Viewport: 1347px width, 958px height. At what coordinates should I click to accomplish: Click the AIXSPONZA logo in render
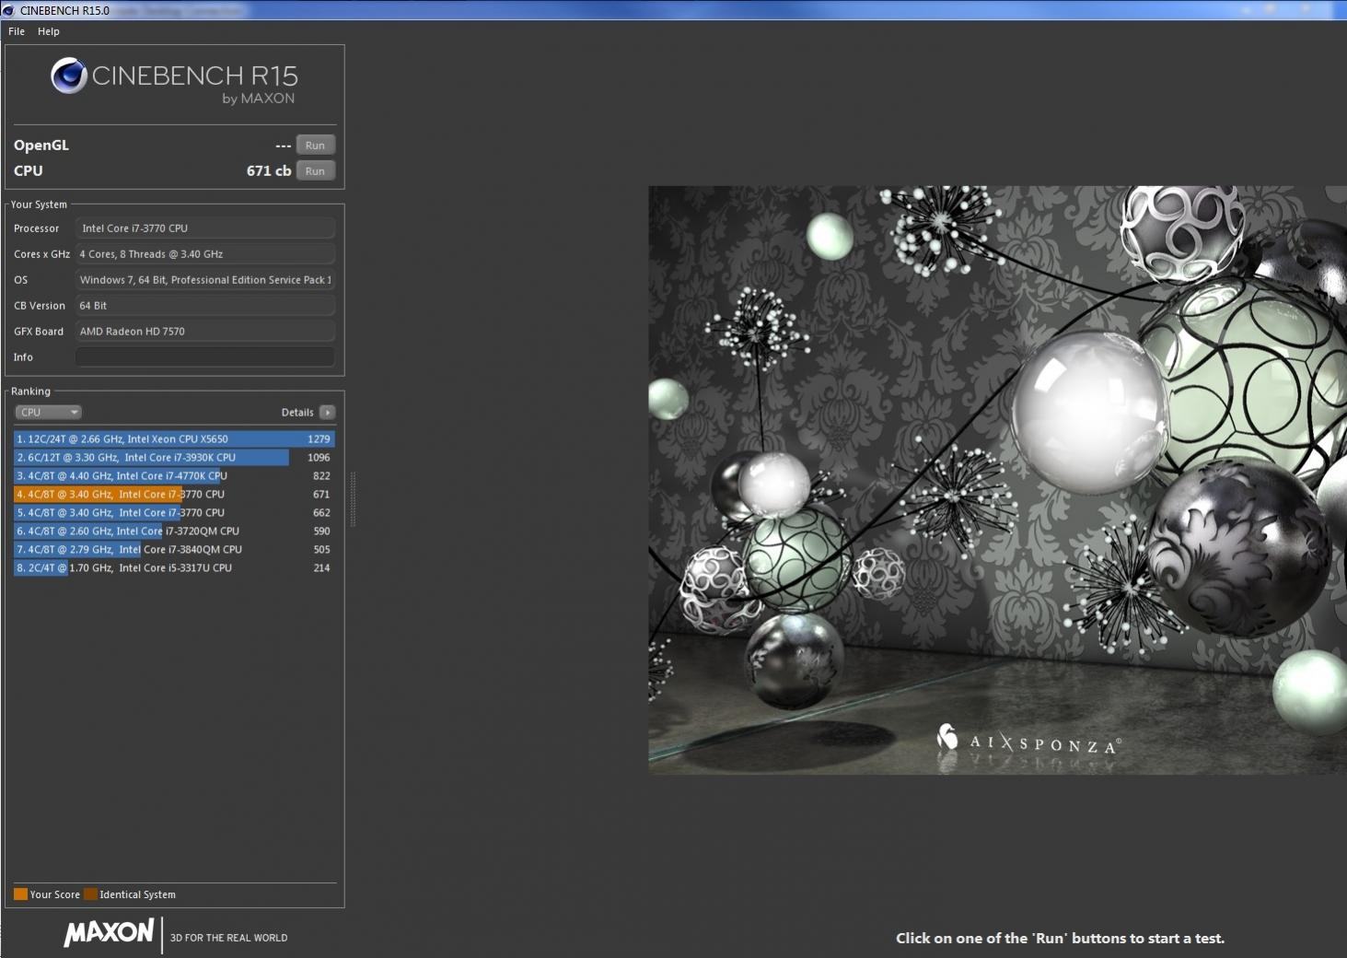(1029, 740)
